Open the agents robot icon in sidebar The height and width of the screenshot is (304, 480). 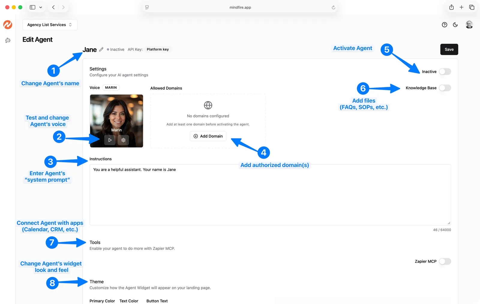click(x=8, y=40)
